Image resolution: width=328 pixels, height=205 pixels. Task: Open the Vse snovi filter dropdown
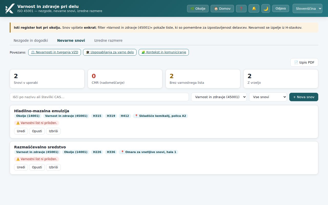pos(268,97)
